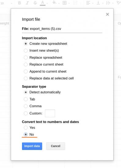The width and height of the screenshot is (121, 168).
Task: Close the Import file dialog
Action: tap(107, 14)
